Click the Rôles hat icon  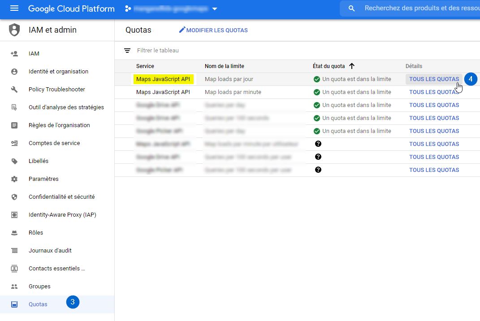(14, 233)
